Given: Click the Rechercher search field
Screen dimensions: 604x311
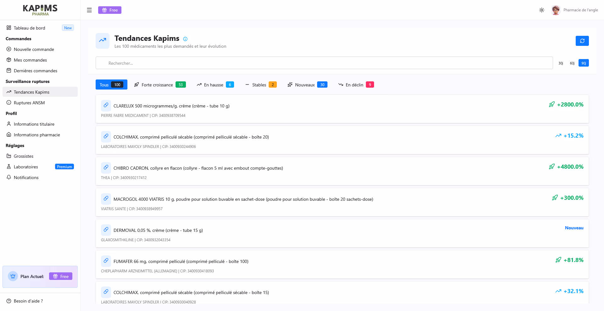Looking at the screenshot, I should click(x=324, y=63).
